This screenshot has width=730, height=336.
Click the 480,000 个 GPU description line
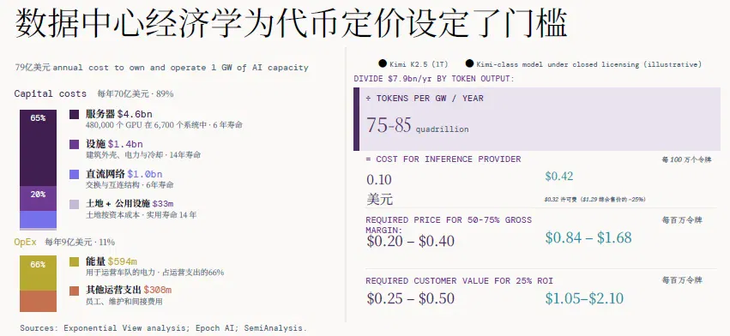click(164, 125)
